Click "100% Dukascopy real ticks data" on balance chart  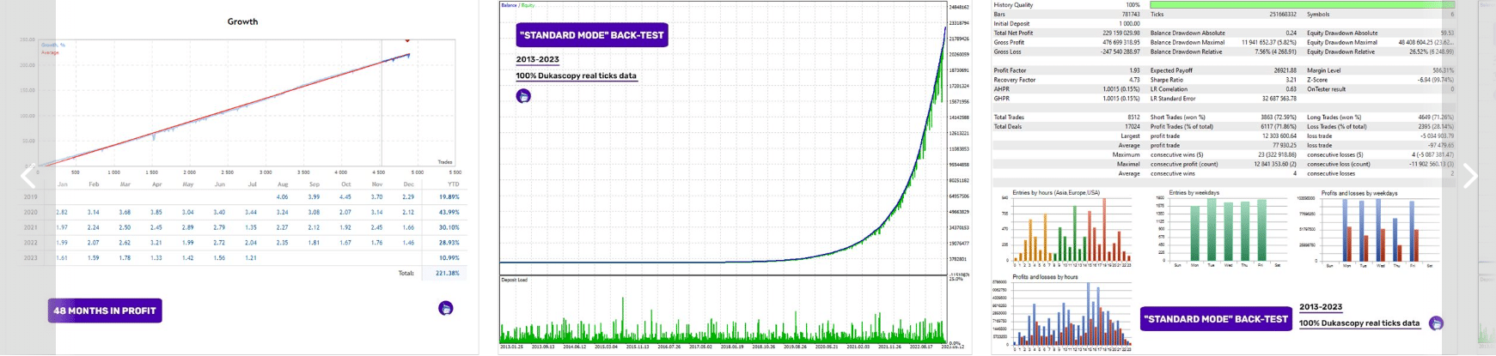tap(576, 75)
